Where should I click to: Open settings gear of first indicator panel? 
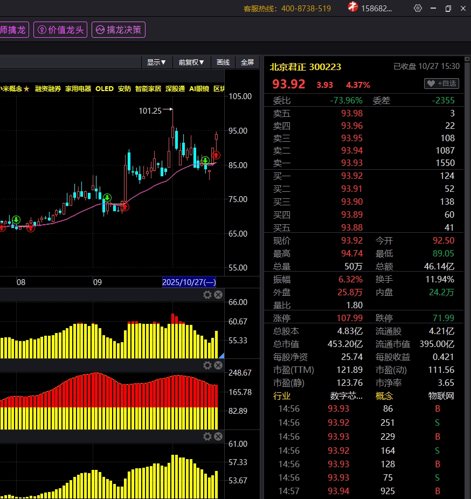pos(207,295)
